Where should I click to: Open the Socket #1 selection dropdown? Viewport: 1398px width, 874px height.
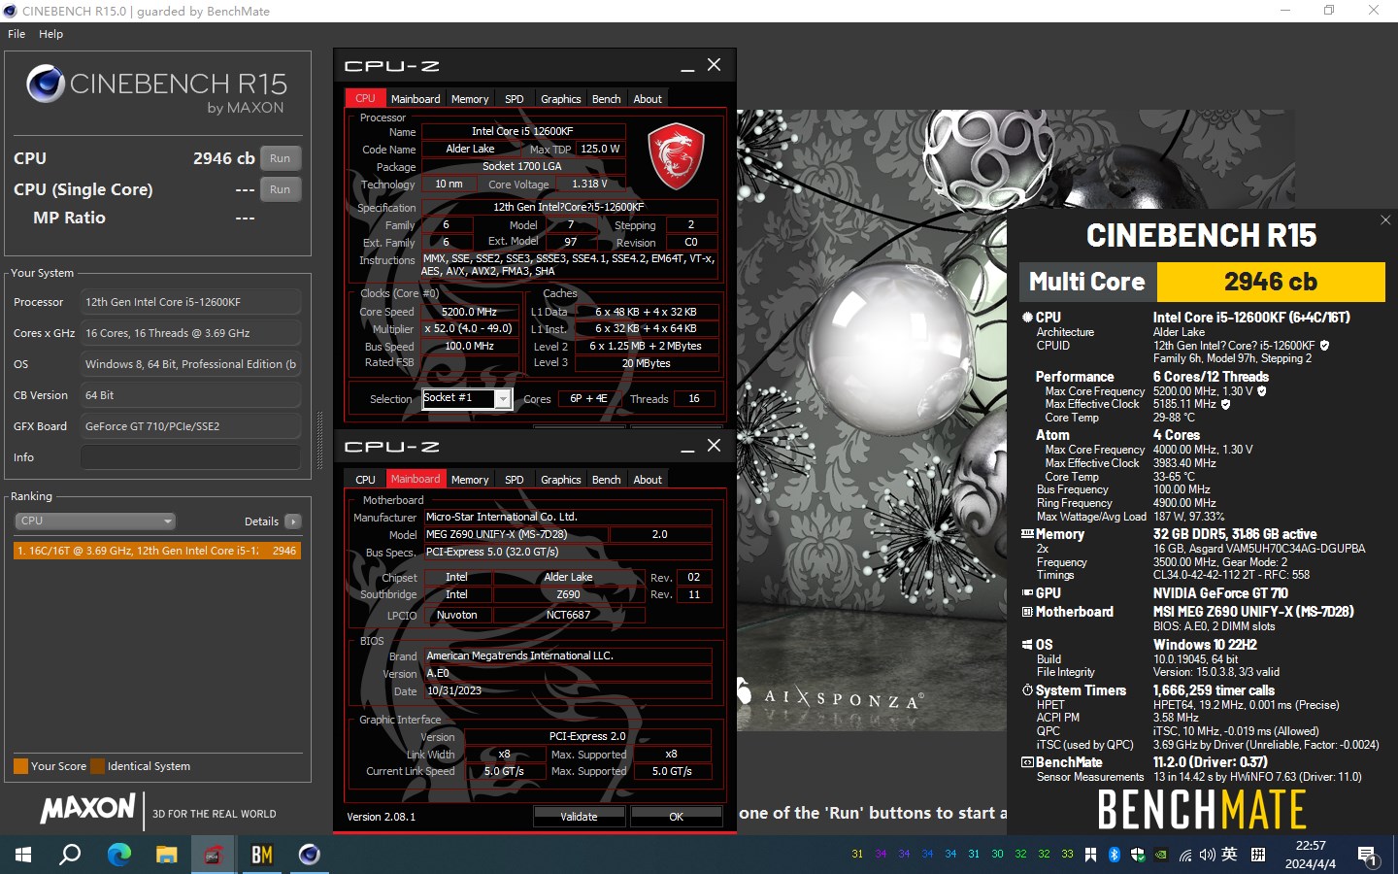[x=467, y=399]
